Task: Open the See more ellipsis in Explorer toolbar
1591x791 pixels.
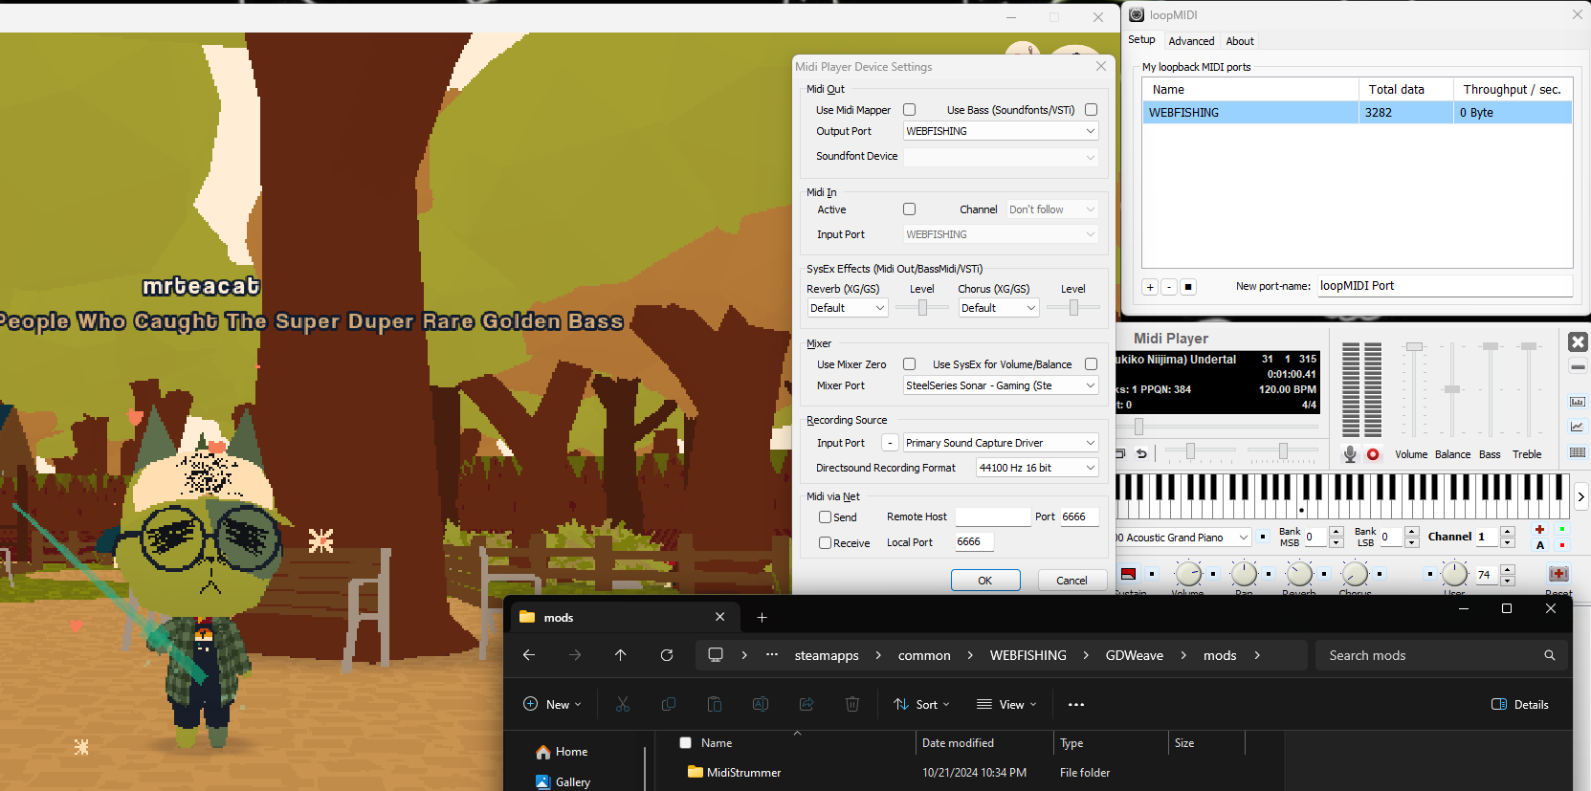Action: 1076,705
